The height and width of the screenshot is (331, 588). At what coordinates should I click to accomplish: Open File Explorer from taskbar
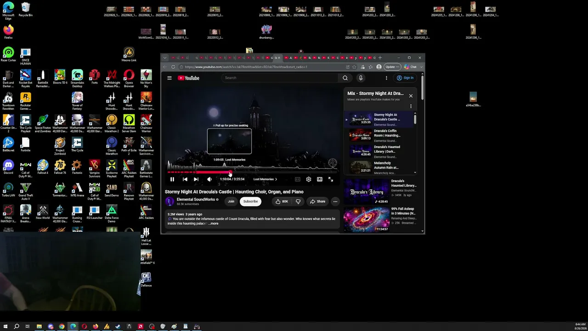click(39, 326)
